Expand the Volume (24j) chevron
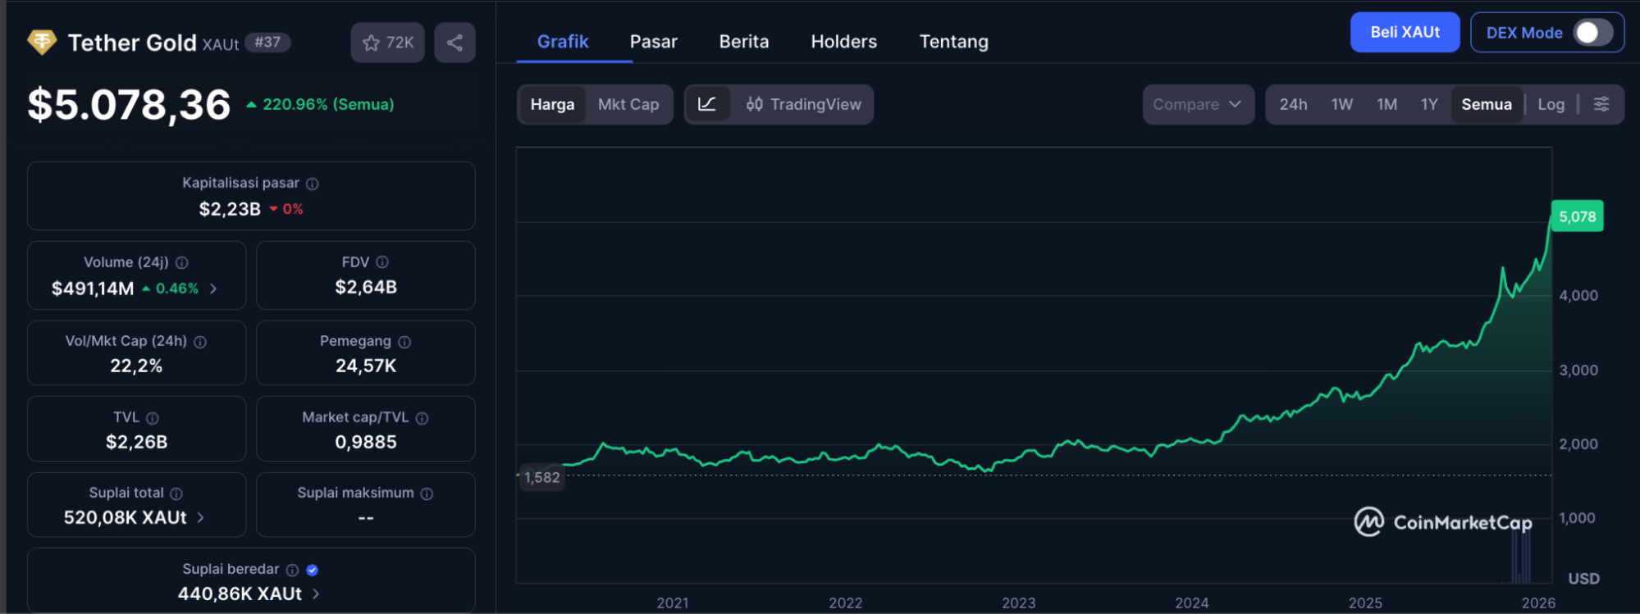The height and width of the screenshot is (614, 1640). tap(213, 289)
